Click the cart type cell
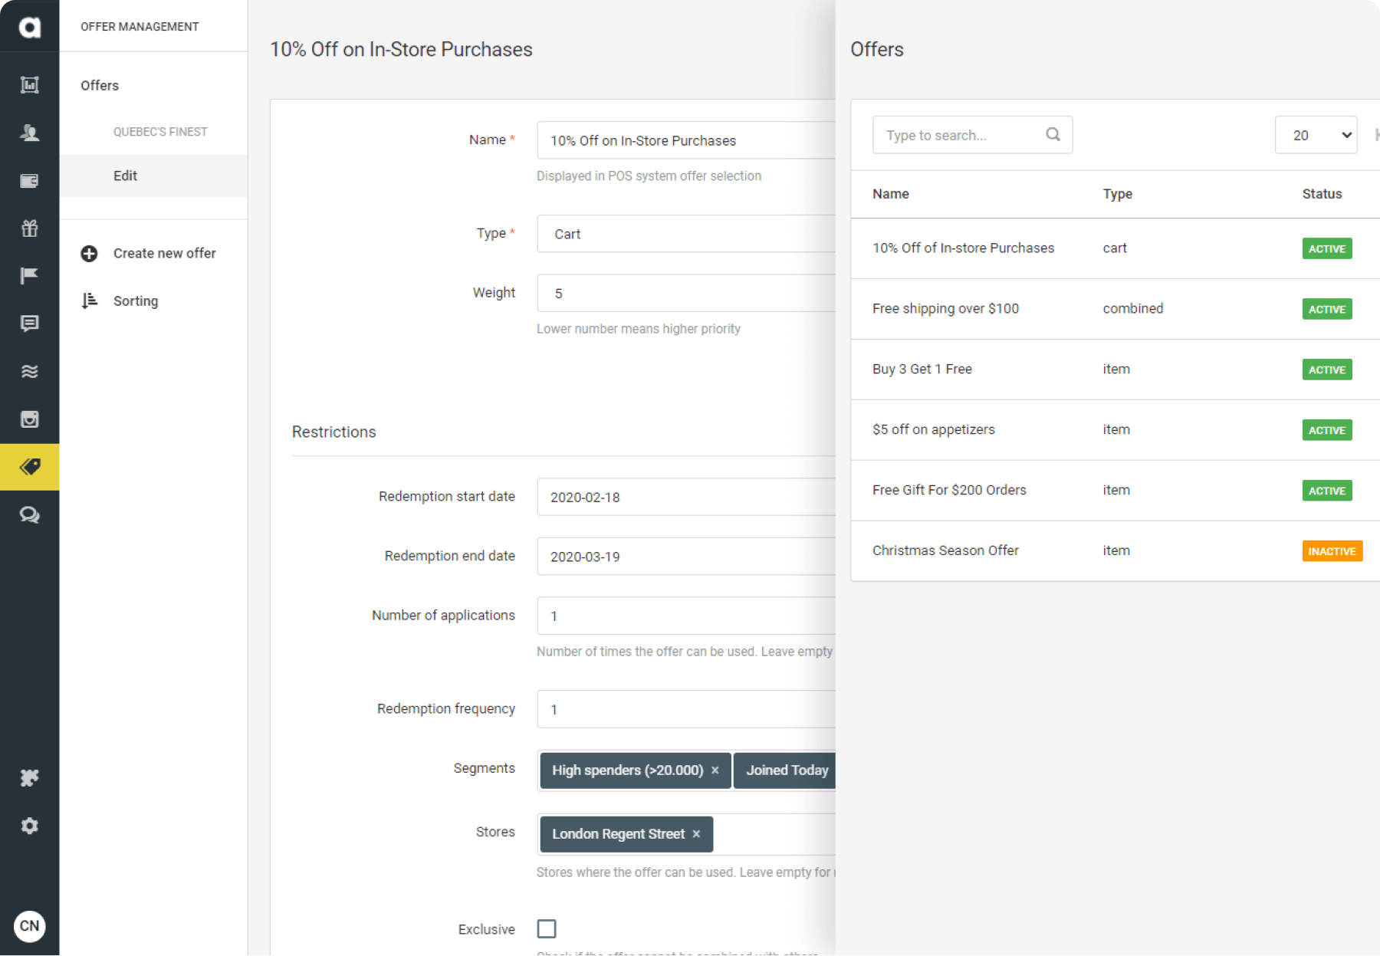 (1114, 248)
